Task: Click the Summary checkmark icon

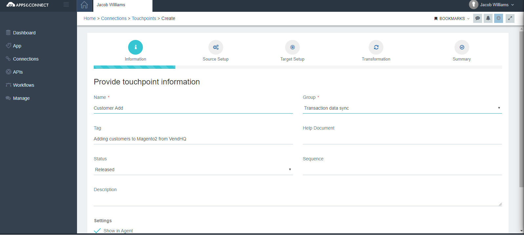Action: click(462, 47)
